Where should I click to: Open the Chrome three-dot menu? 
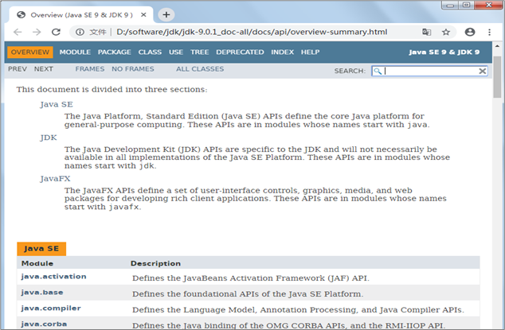click(x=488, y=32)
